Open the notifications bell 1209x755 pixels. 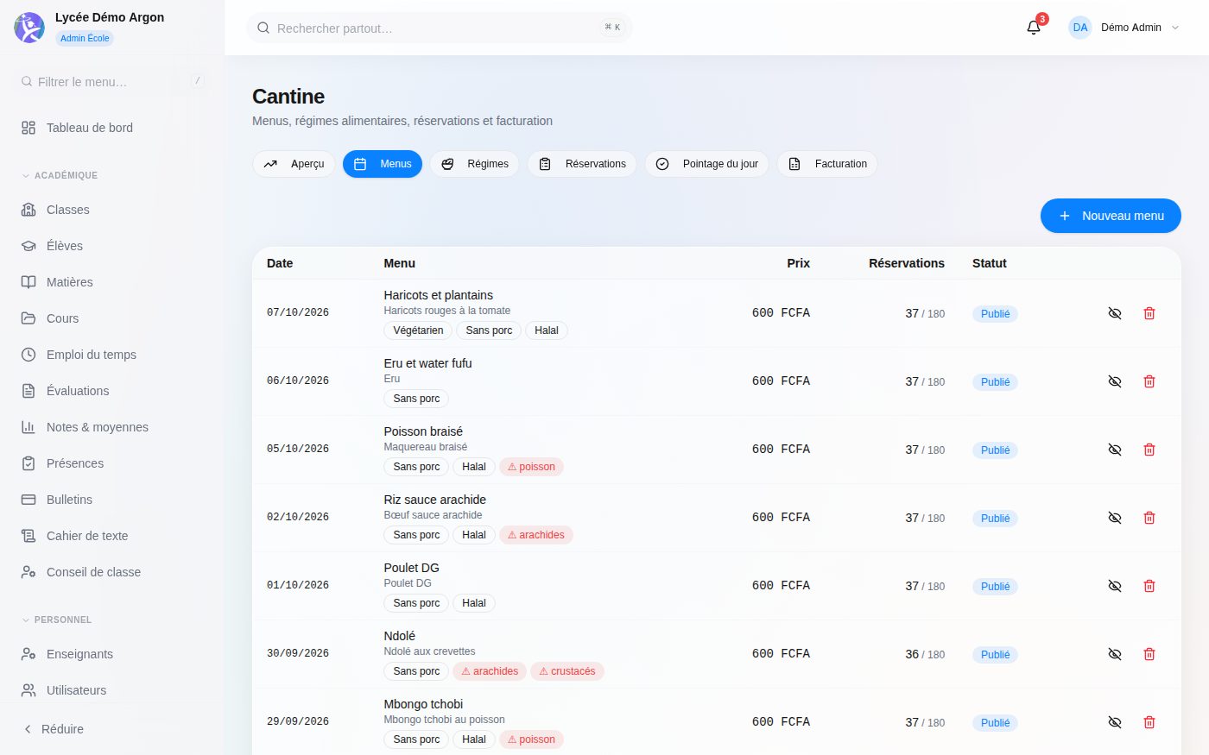click(1034, 28)
